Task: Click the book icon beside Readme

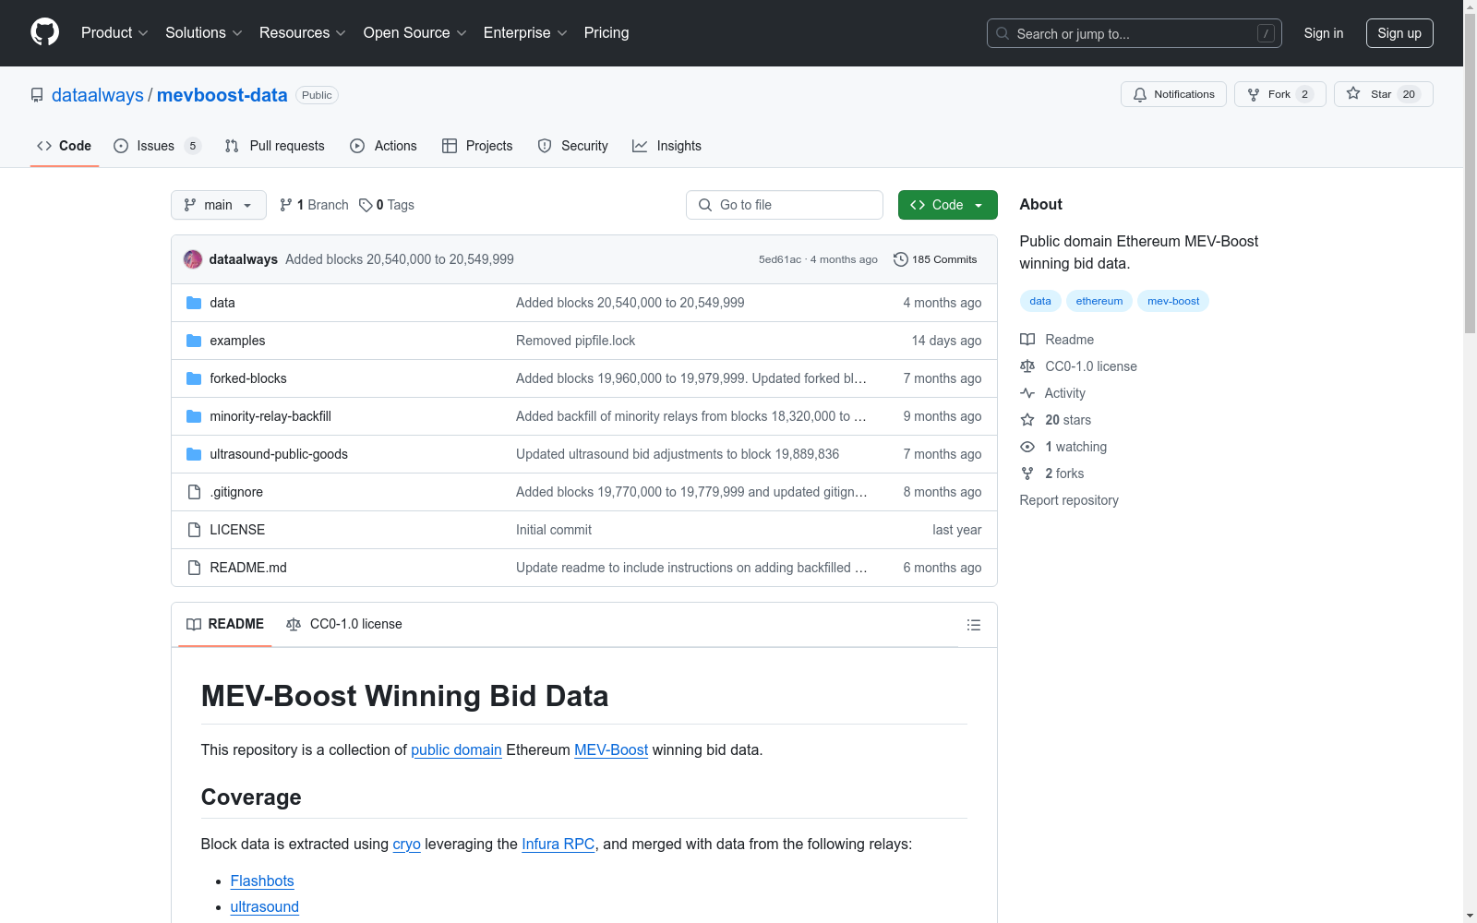Action: tap(1027, 340)
